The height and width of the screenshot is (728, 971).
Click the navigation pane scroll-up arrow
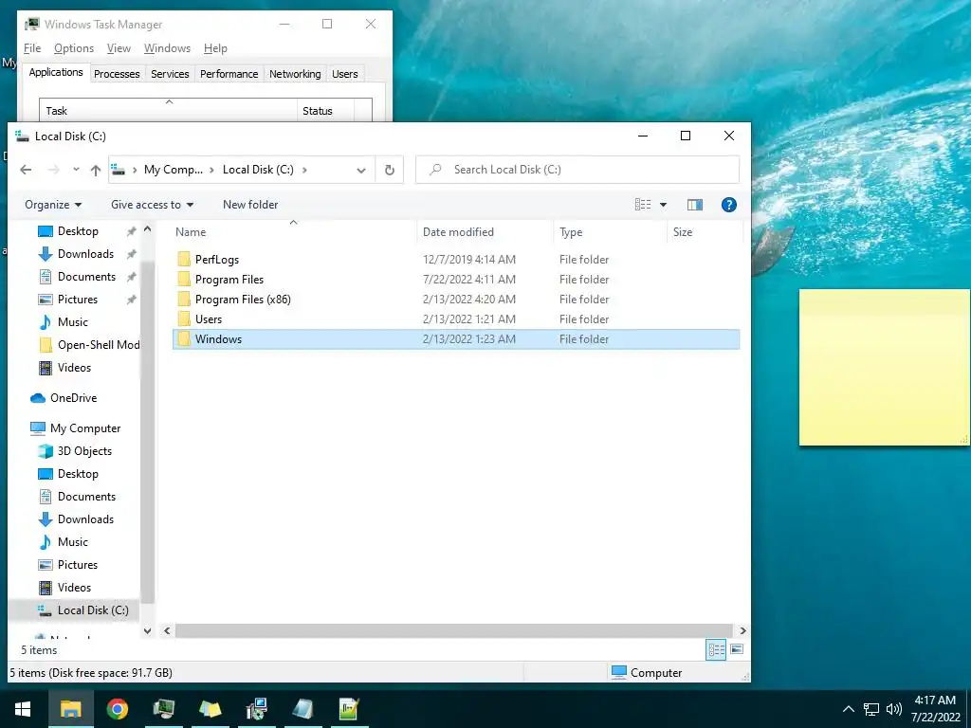tap(147, 229)
